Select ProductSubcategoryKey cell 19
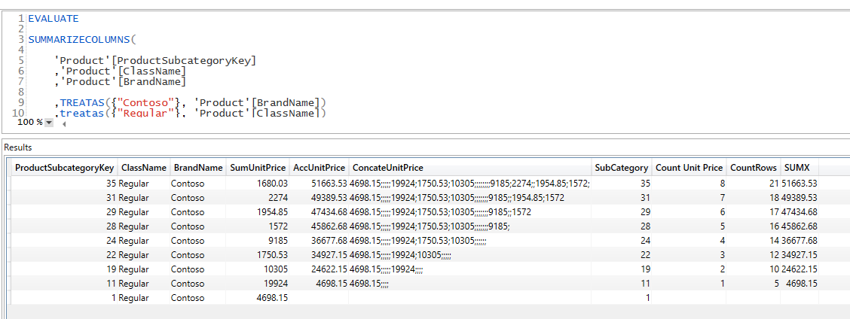Screen dimensions: 850x319 (65, 269)
